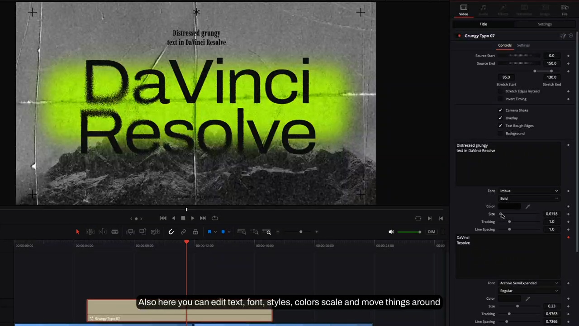579x326 pixels.
Task: Disable the Overlay checkbox
Action: (500, 118)
